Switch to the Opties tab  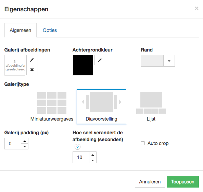pyautogui.click(x=50, y=30)
